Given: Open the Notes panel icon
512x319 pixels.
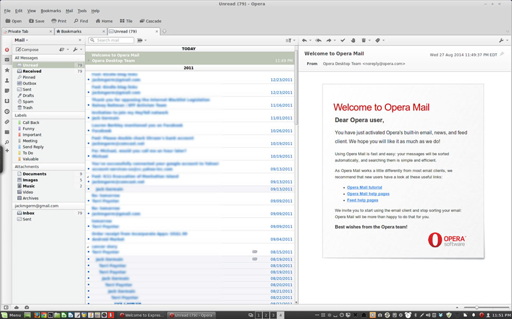Looking at the screenshot, I should click(7, 91).
